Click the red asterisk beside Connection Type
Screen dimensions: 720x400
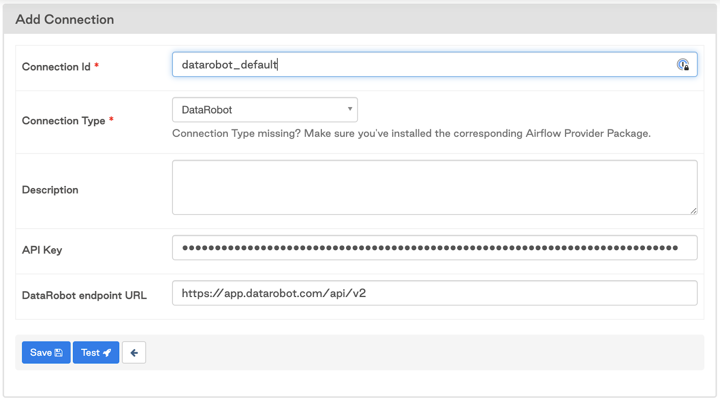click(111, 119)
